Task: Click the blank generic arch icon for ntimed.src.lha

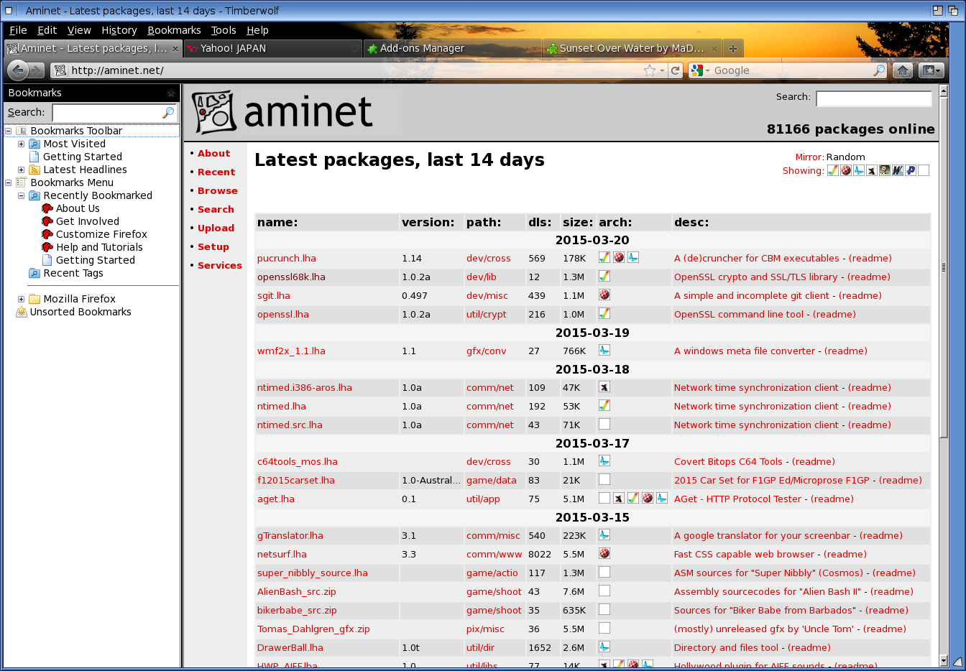Action: [604, 424]
